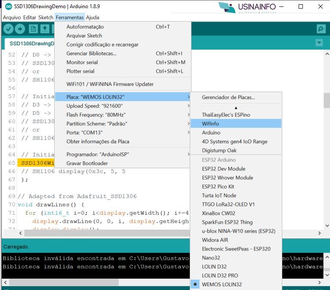Image resolution: width=330 pixels, height=290 pixels.
Task: Click editor horizontal scrollbar left arrow
Action: click(x=20, y=233)
